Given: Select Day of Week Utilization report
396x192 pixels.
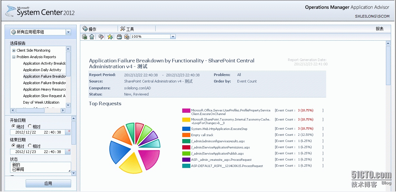Looking at the screenshot, I should coord(41,102).
